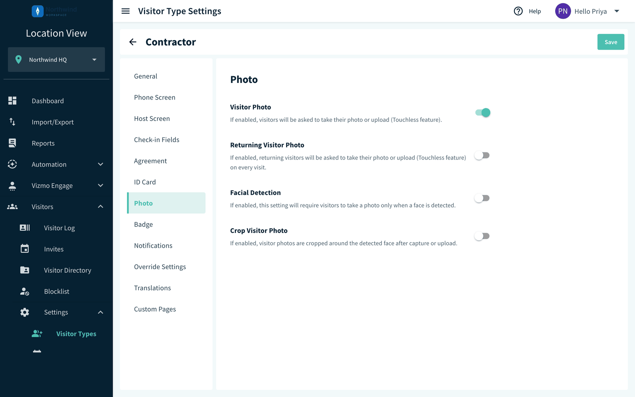Collapse the Visitors section chevron
Viewport: 635px width, 397px height.
click(100, 206)
